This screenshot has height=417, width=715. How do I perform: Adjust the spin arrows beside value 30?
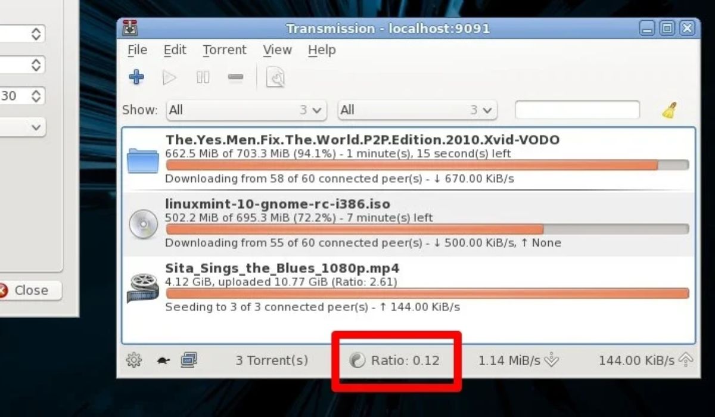[x=37, y=95]
